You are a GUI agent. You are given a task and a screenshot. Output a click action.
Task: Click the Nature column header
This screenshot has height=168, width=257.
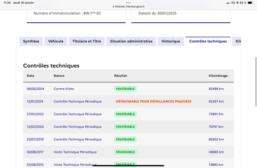pos(59,76)
